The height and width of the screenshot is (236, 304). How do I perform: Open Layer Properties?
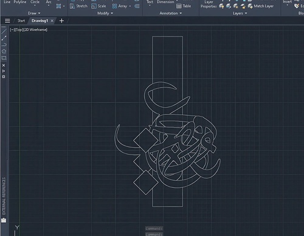(x=209, y=4)
